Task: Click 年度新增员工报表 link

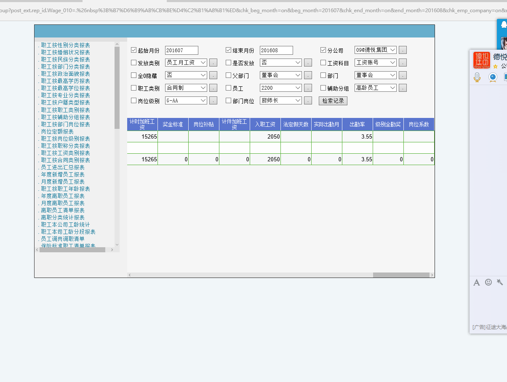Action: point(63,174)
